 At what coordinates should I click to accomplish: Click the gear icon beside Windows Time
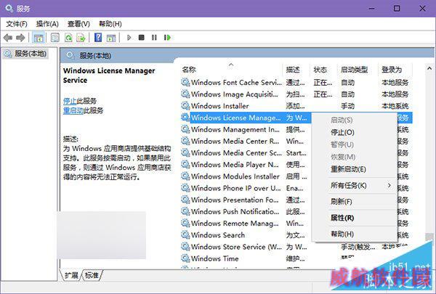point(185,258)
